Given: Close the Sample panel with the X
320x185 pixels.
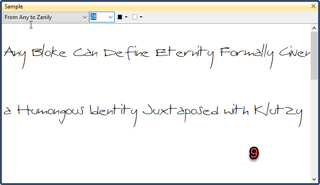Looking at the screenshot, I should [x=313, y=6].
